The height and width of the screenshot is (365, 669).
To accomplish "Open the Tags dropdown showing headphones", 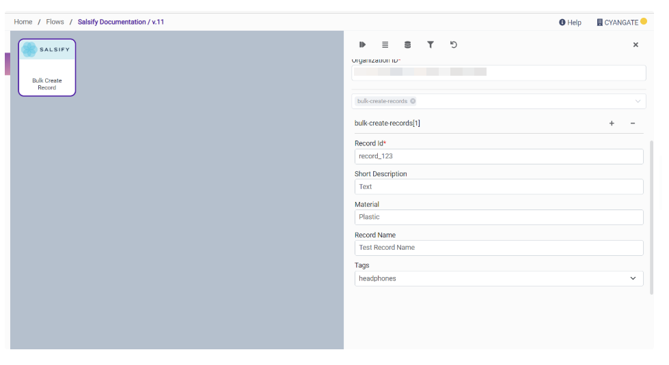I will tap(498, 278).
